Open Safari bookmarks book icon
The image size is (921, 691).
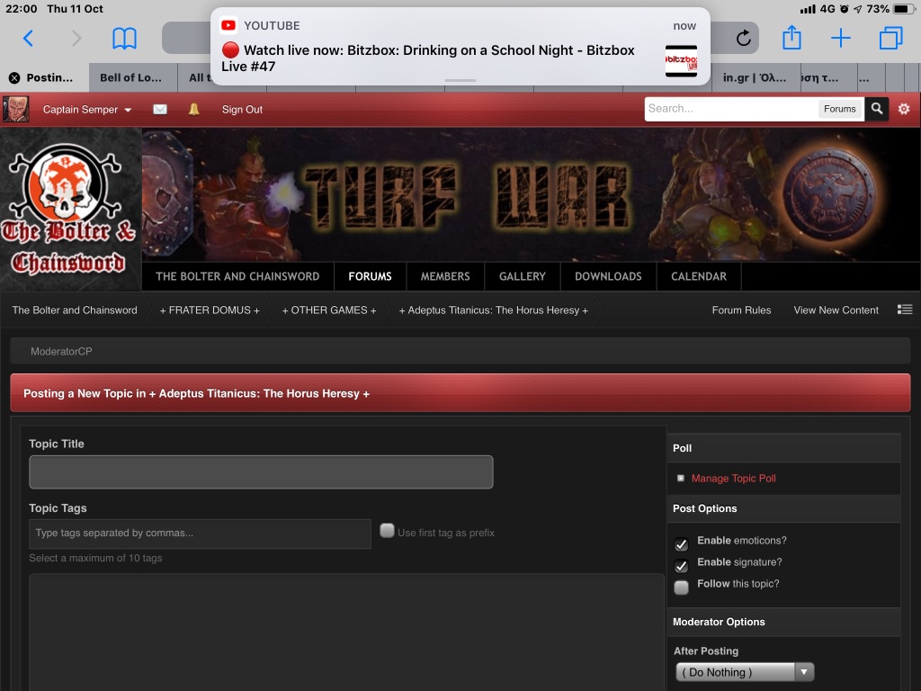point(124,38)
